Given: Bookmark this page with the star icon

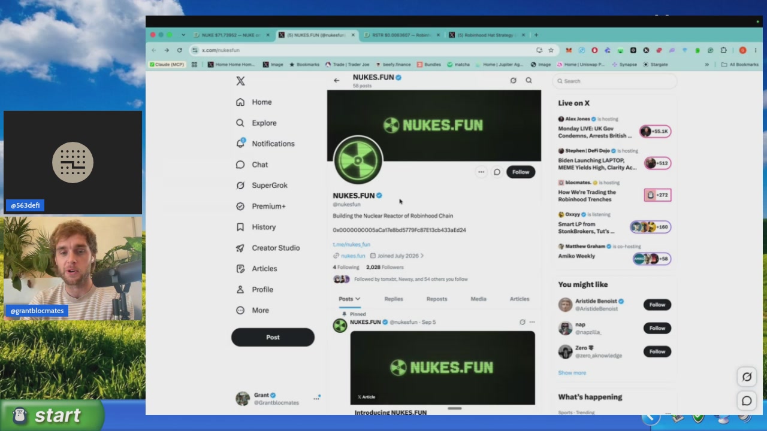Looking at the screenshot, I should pos(551,50).
